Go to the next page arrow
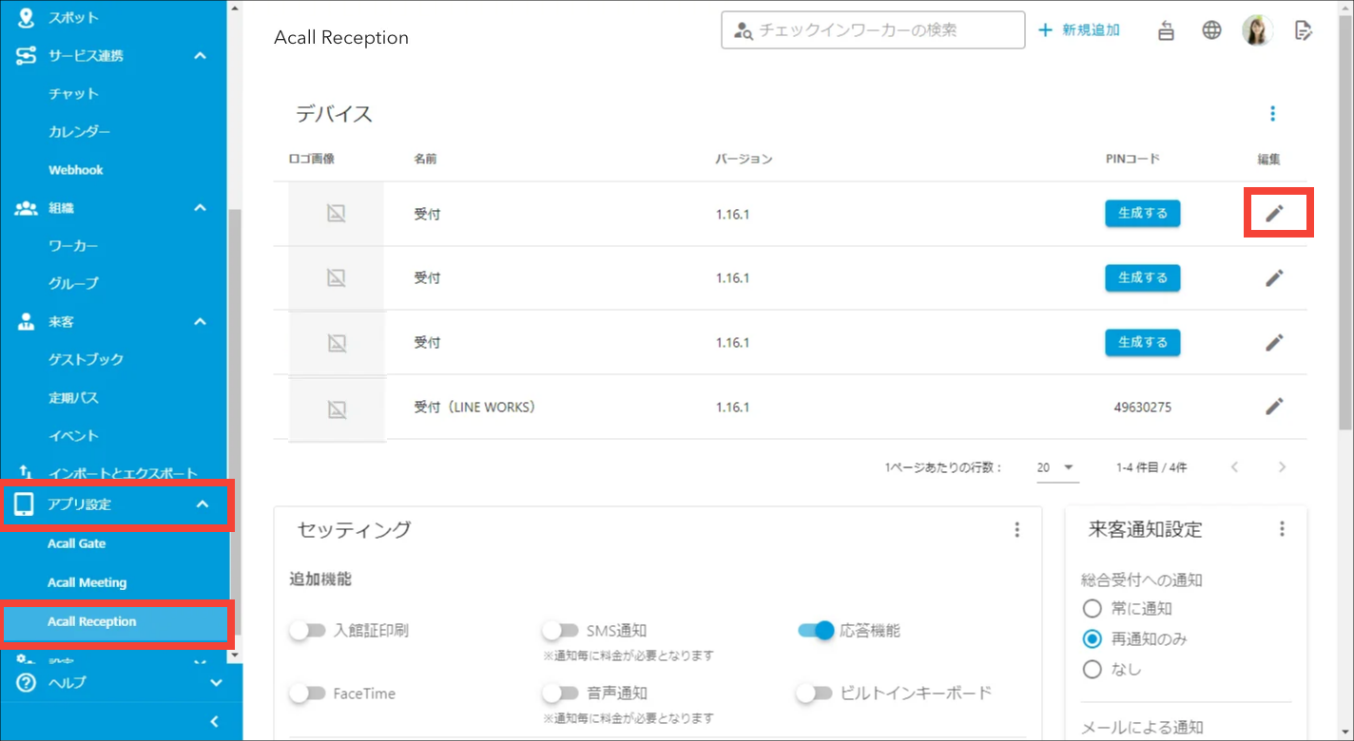The image size is (1354, 741). click(1282, 467)
